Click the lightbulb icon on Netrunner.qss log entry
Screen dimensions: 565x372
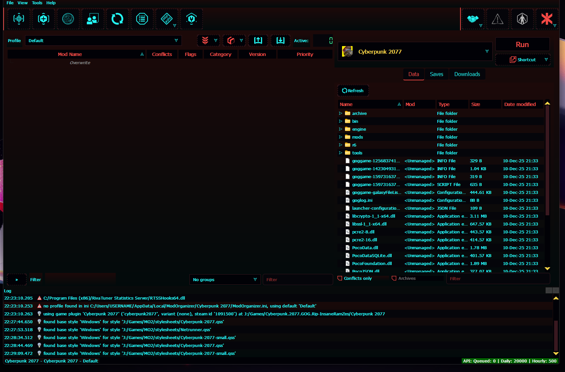pyautogui.click(x=39, y=330)
